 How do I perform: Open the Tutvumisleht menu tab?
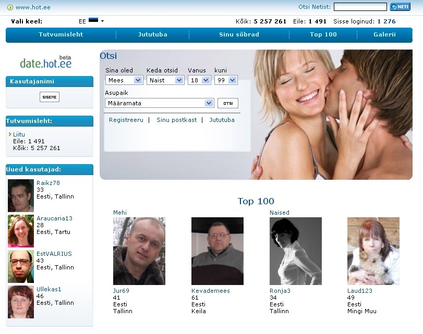61,35
